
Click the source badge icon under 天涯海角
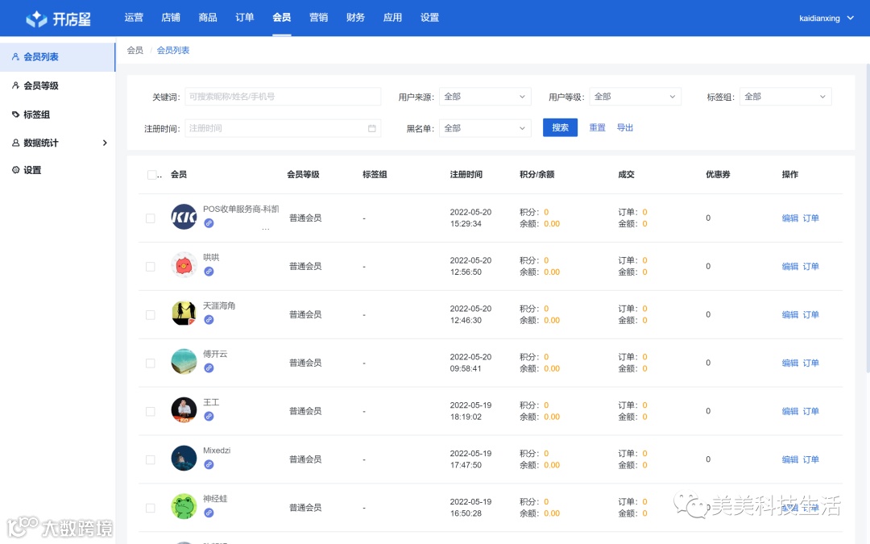tap(209, 320)
